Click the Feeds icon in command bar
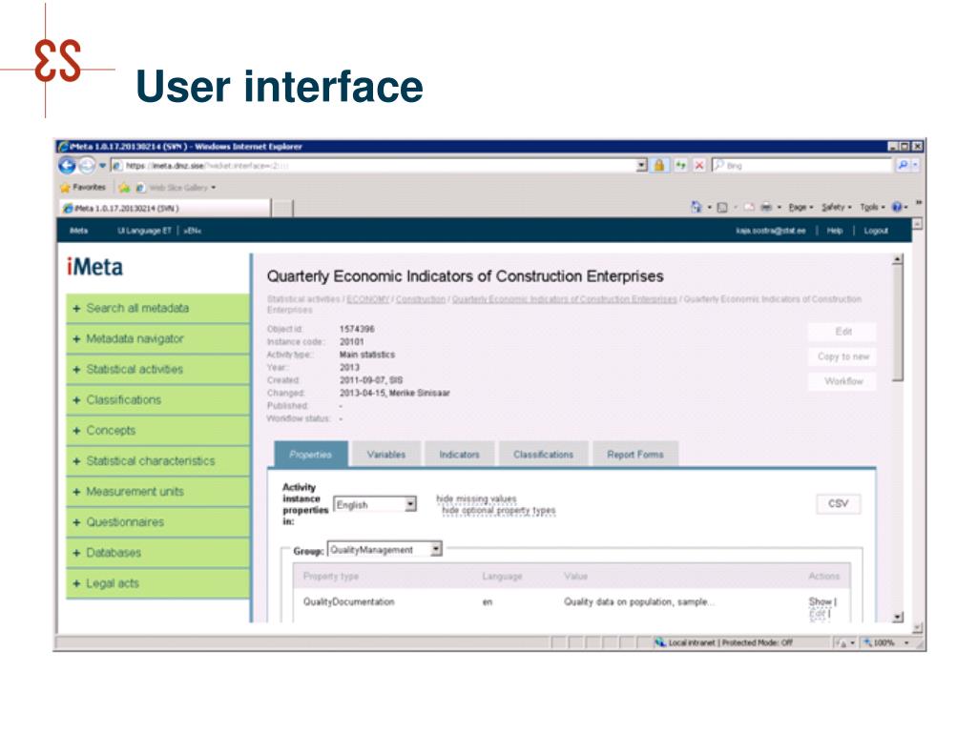Image resolution: width=977 pixels, height=732 pixels. tap(722, 207)
